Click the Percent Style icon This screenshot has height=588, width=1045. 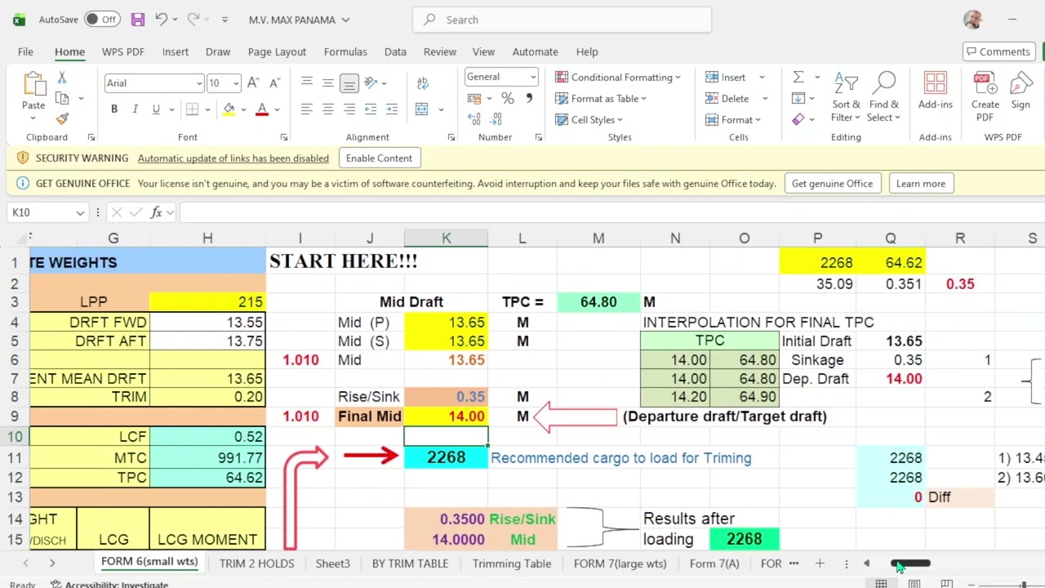507,98
